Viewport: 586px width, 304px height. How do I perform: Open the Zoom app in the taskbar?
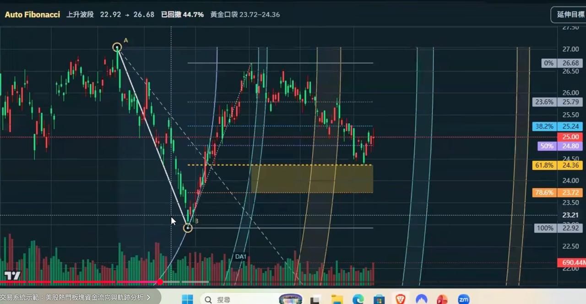(x=464, y=299)
